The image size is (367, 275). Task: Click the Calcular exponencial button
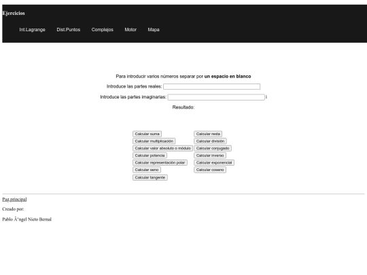(214, 162)
